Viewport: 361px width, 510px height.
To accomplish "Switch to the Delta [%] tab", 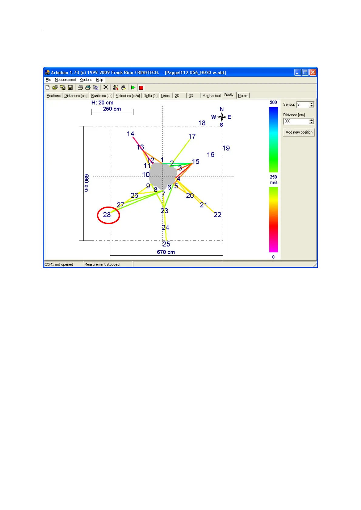I will click(150, 96).
